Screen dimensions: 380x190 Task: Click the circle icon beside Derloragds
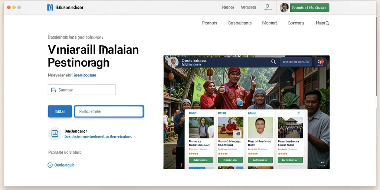pos(50,165)
